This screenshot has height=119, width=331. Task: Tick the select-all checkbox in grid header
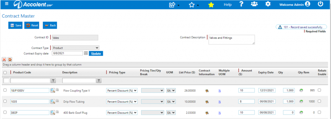tap(5, 73)
